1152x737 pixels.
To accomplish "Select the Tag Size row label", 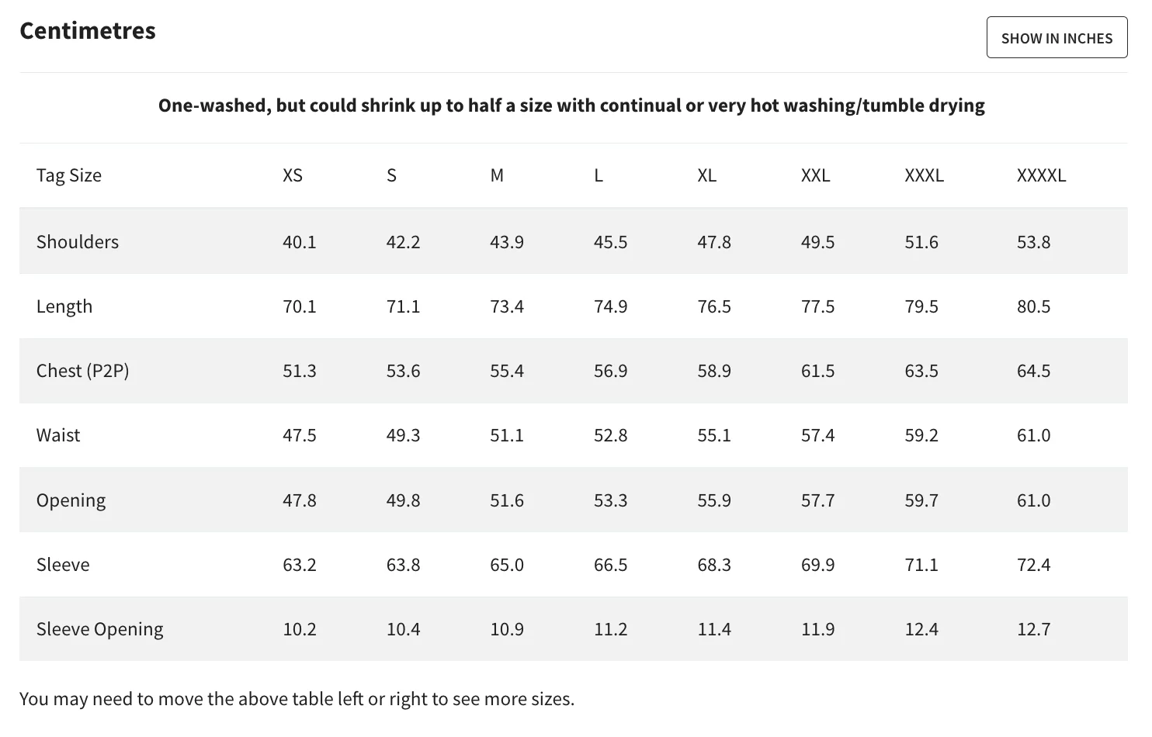I will tap(69, 175).
